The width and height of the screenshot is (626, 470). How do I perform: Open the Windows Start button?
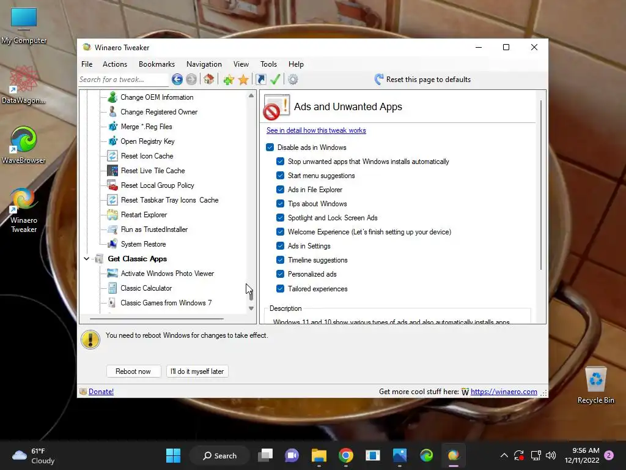[x=173, y=455]
